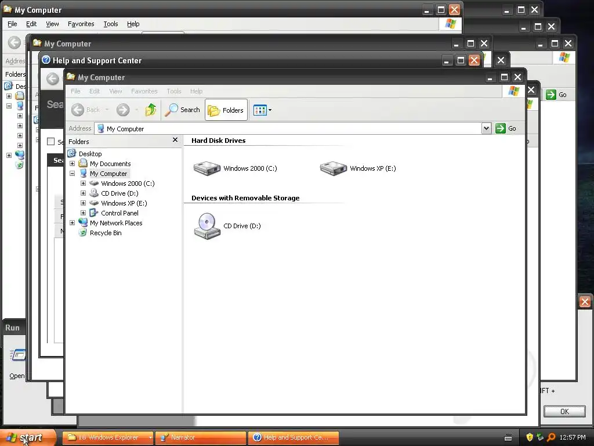Click Help and Support Center question-mark title icon

click(46, 60)
